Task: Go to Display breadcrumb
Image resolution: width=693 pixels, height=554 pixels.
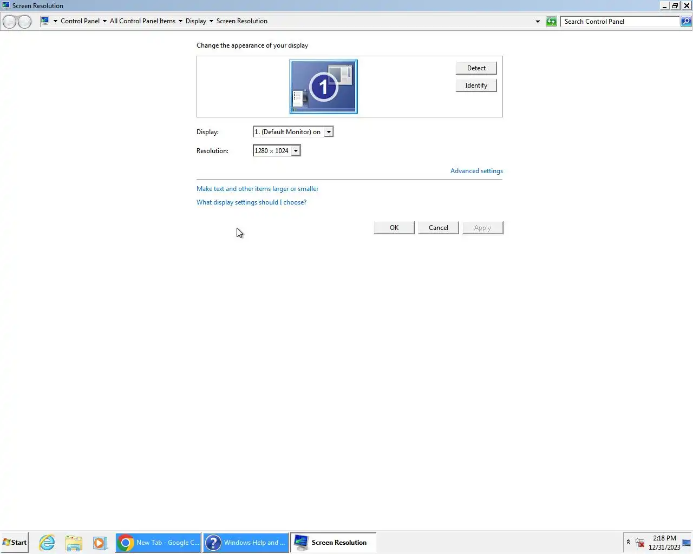Action: click(x=196, y=21)
